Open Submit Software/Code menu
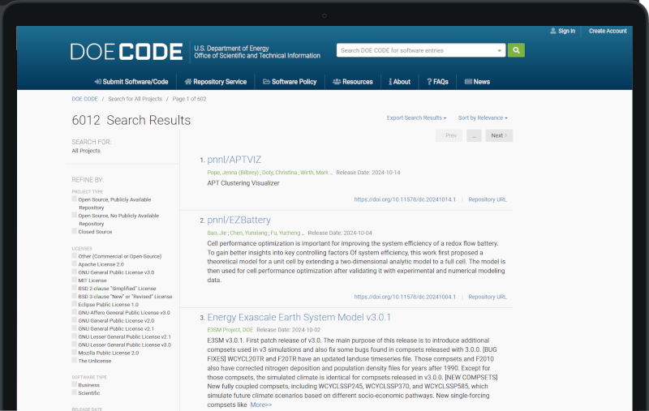Image resolution: width=649 pixels, height=411 pixels. point(131,82)
